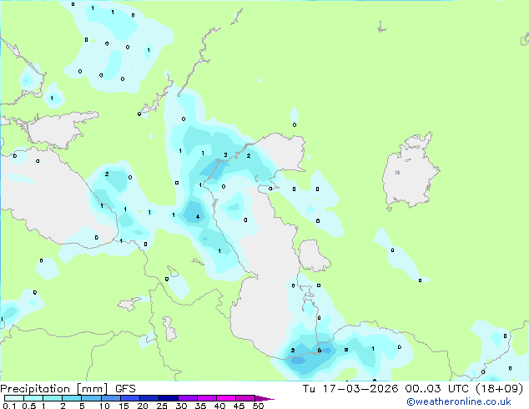Click the 0.5–1 mm legend swatch
The image size is (529, 409).
tap(33, 398)
